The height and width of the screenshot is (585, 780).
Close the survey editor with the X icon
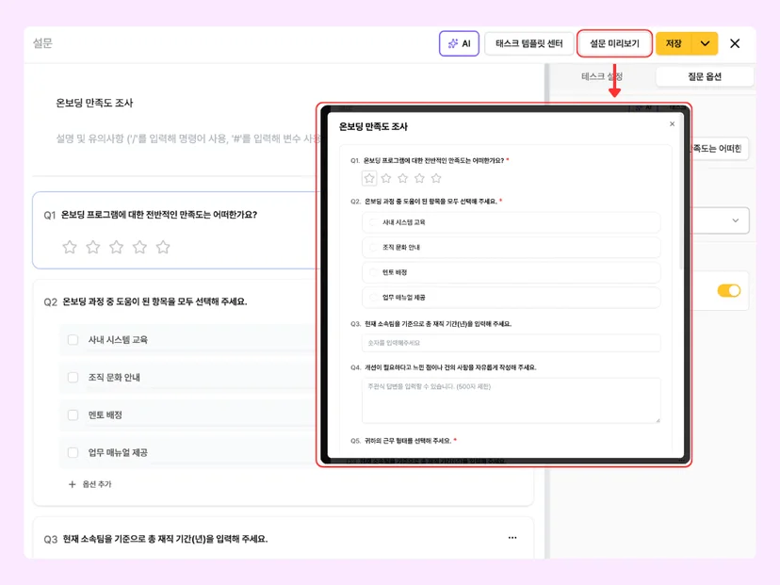tap(735, 43)
